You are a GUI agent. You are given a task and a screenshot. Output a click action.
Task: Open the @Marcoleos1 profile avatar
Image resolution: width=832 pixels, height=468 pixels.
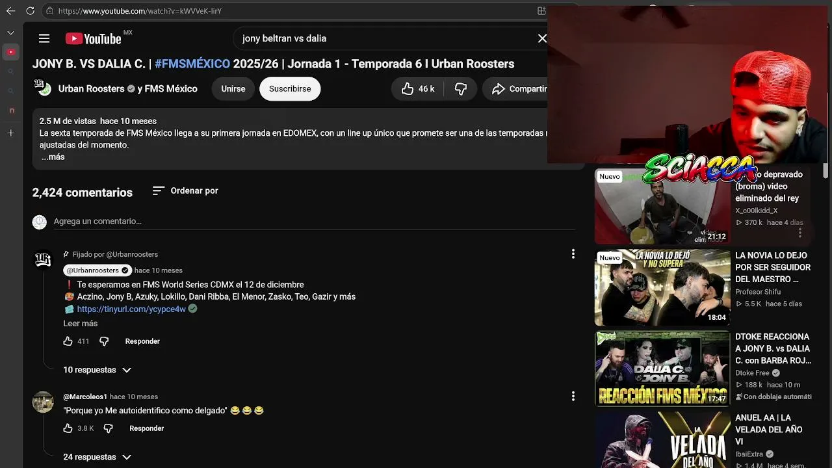point(43,402)
